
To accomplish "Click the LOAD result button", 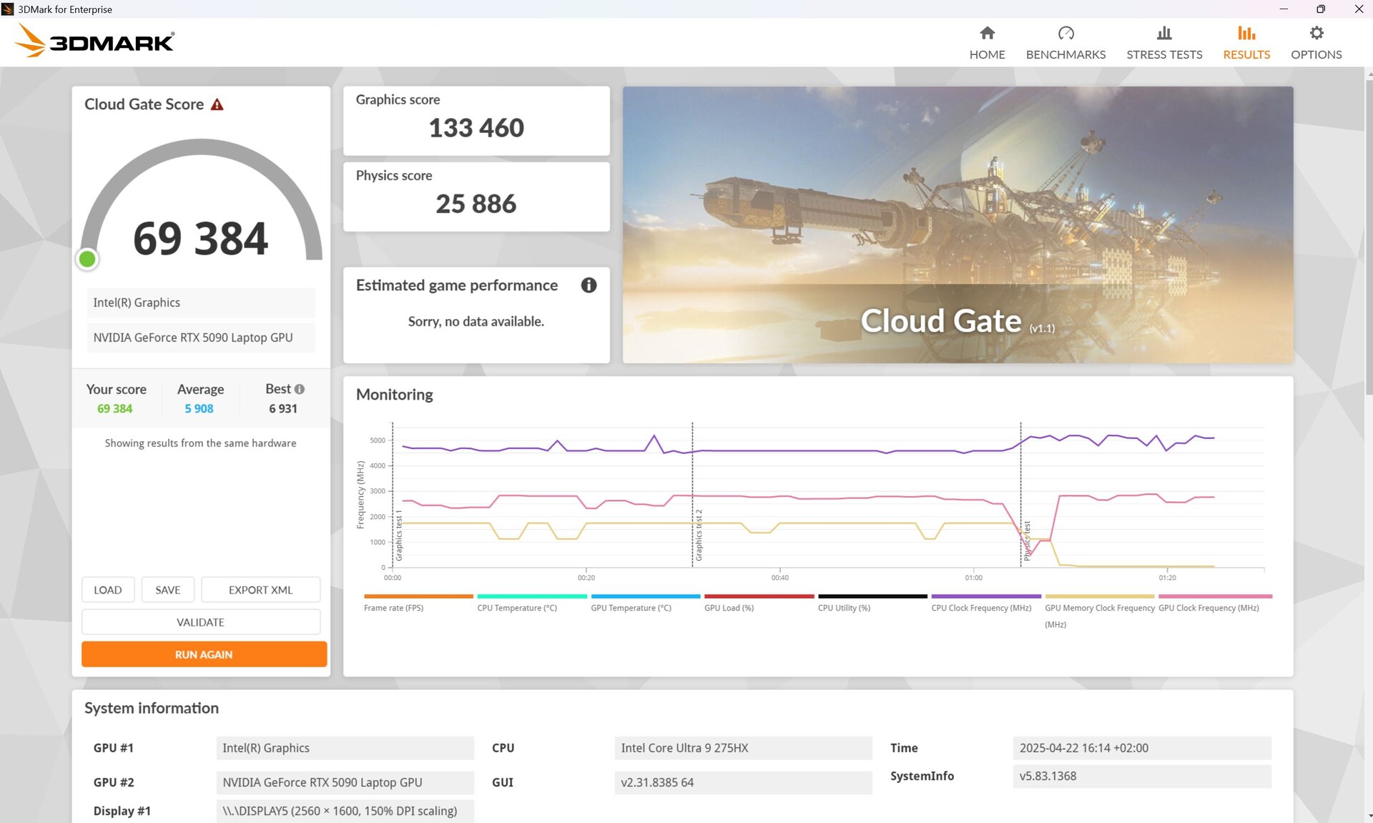I will [107, 590].
